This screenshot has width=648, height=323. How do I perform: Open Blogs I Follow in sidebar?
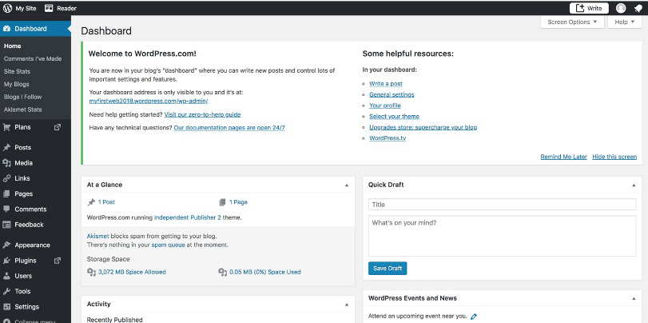22,97
